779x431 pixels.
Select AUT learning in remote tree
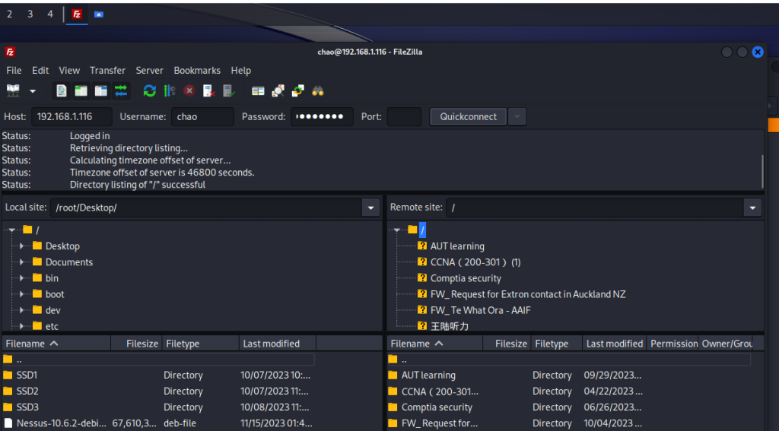point(457,246)
